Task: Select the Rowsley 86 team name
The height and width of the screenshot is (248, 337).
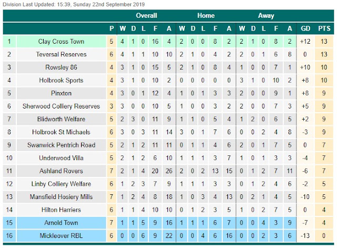Action: (x=61, y=67)
